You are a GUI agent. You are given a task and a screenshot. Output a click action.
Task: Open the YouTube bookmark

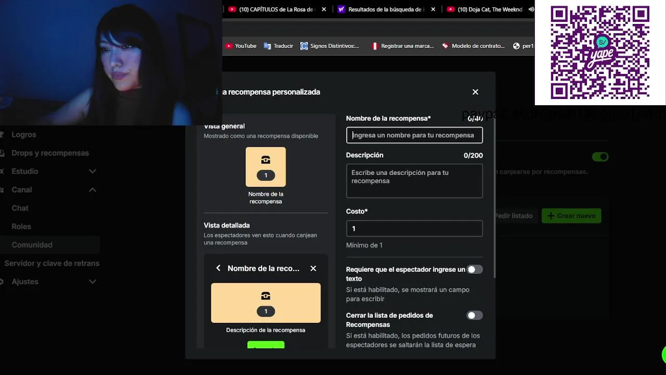tap(240, 46)
